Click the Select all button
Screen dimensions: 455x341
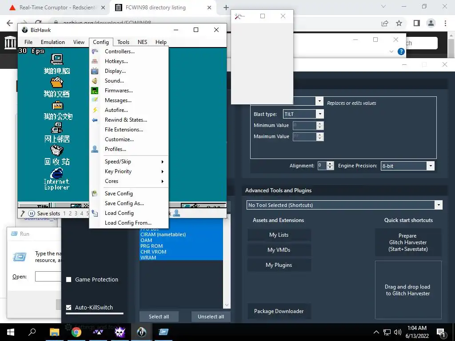pos(159,317)
